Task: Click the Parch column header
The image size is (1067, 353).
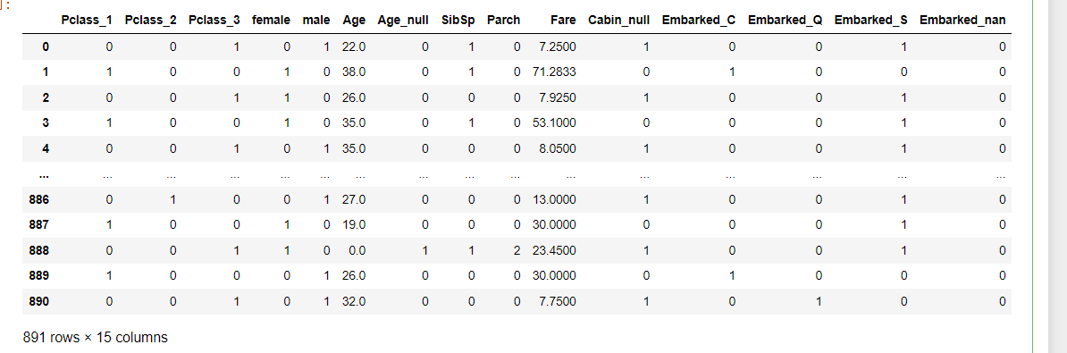Action: click(x=503, y=21)
